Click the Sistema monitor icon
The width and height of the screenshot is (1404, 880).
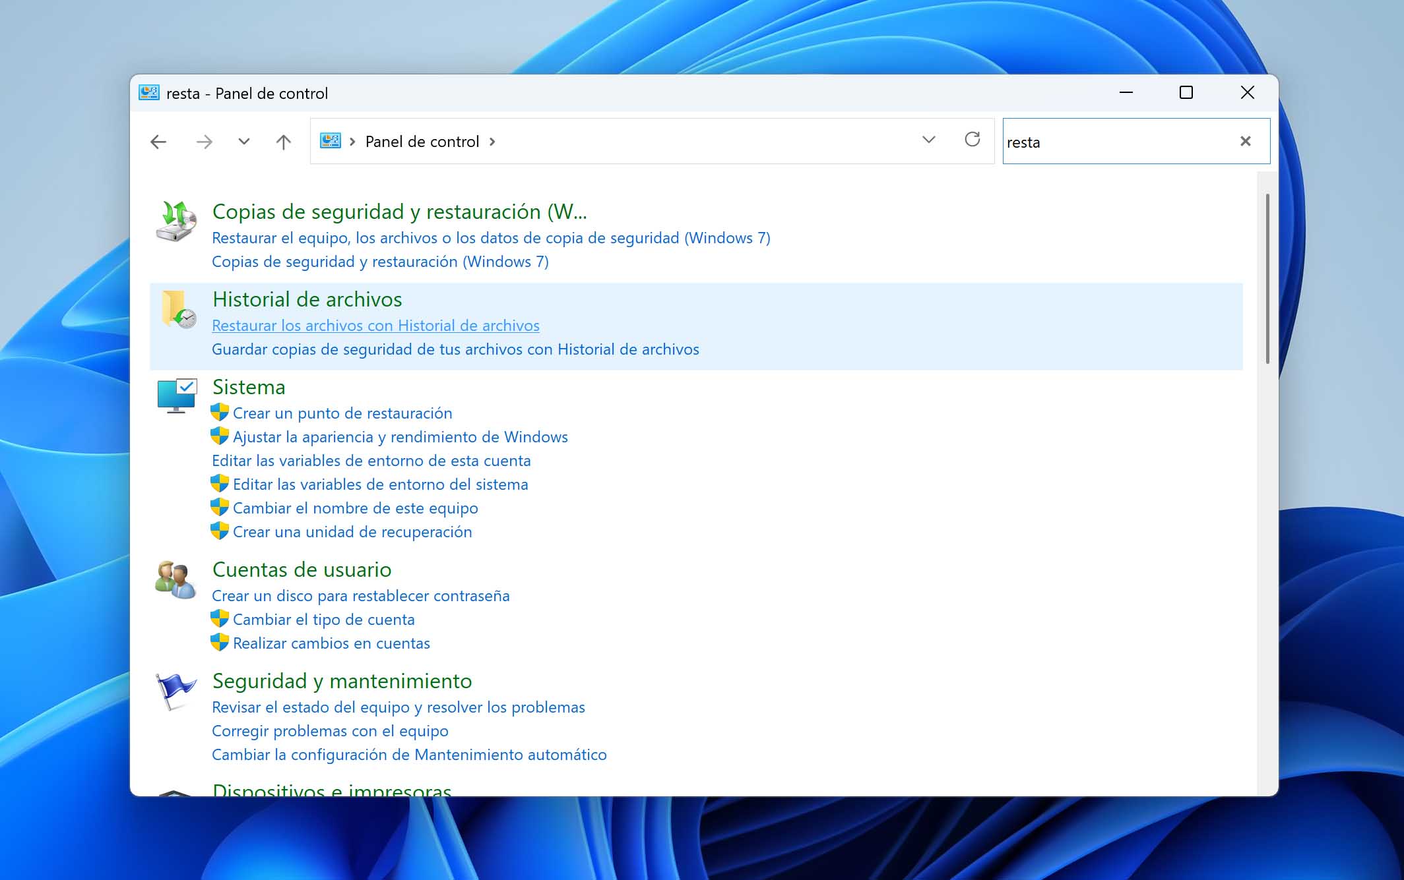click(x=177, y=396)
